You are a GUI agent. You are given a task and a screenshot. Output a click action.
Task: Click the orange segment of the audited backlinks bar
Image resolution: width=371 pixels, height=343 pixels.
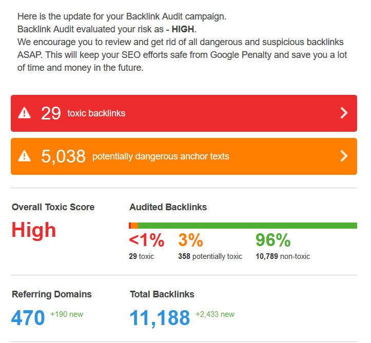point(134,226)
